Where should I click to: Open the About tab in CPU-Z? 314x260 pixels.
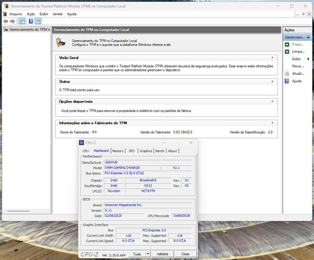click(173, 151)
